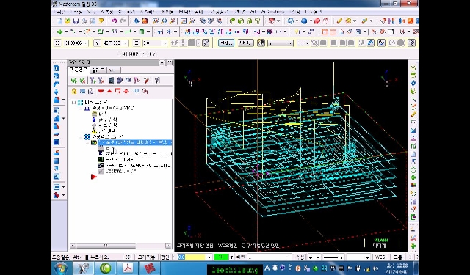
Task: Open the level dropdown in status bar
Action: pos(289,257)
